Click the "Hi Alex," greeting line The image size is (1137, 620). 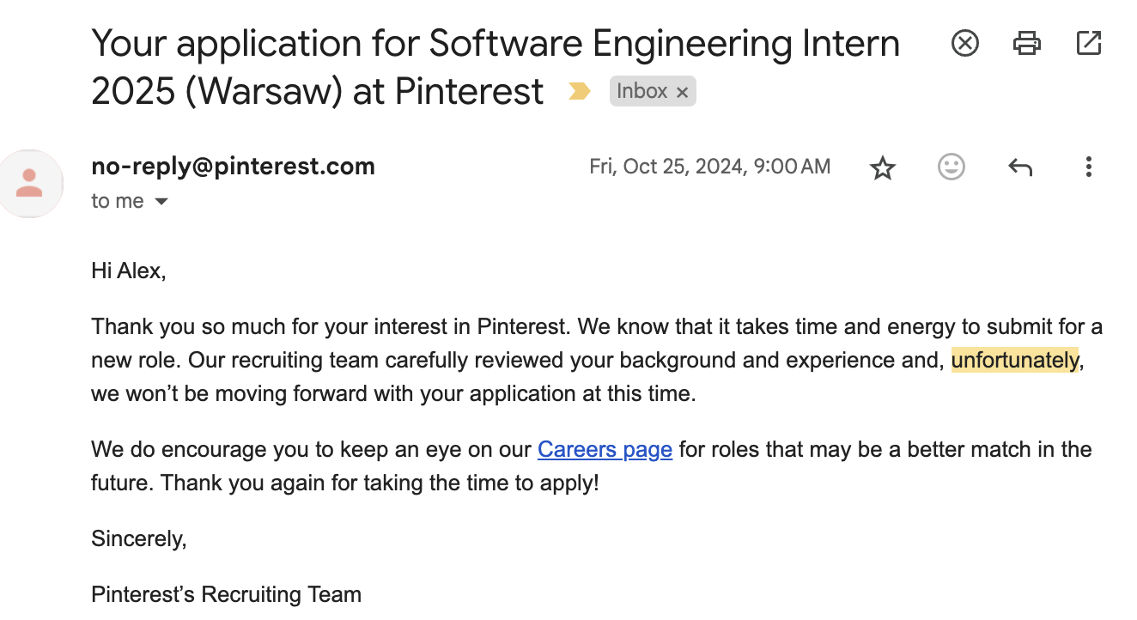[128, 271]
